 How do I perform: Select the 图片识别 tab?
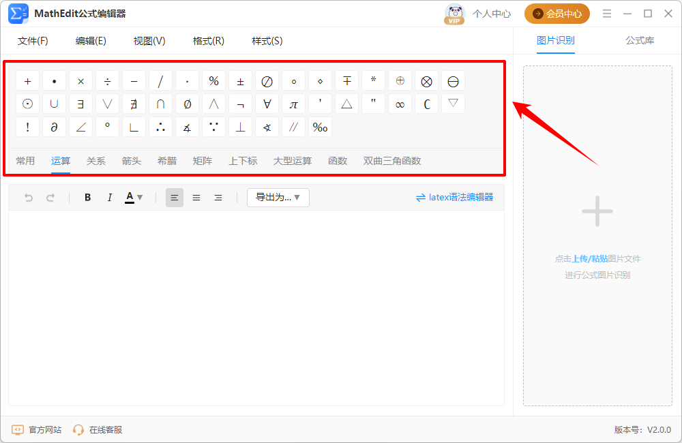click(x=555, y=40)
